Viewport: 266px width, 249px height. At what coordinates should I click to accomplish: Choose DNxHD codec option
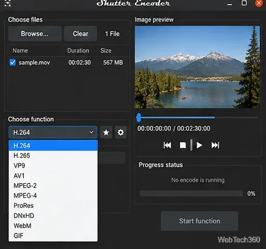[x=53, y=216]
